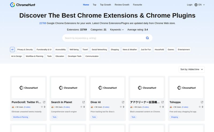
Task: Choose the Shopping category filter chip
Action: [x=115, y=49]
